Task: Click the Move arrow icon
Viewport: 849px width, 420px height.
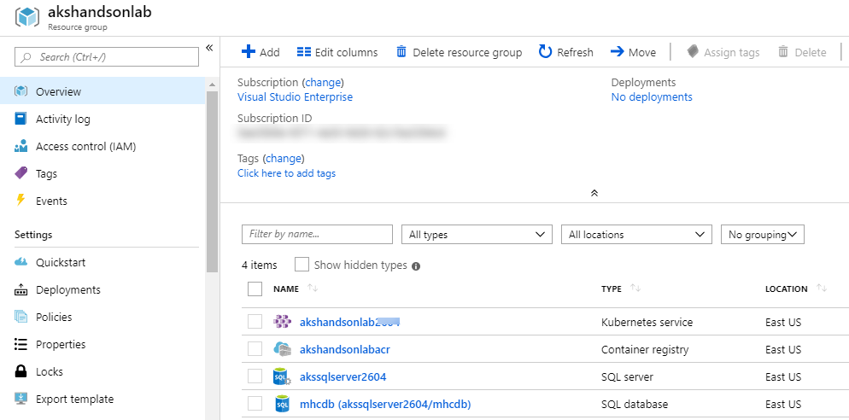Action: point(618,52)
